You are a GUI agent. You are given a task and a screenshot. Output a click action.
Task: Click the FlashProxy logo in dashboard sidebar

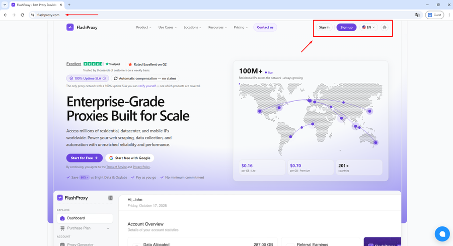[72, 198]
